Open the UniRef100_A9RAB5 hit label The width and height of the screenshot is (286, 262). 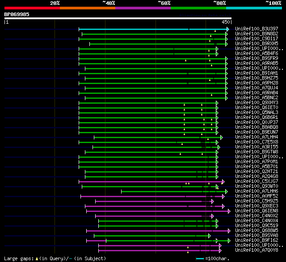click(x=257, y=63)
